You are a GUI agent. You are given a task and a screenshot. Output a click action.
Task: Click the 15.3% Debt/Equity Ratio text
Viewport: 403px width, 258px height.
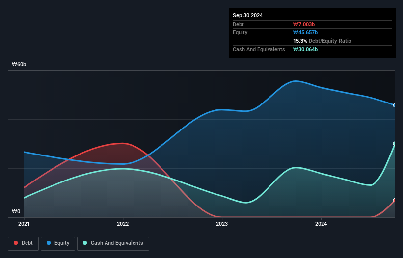pos(322,41)
